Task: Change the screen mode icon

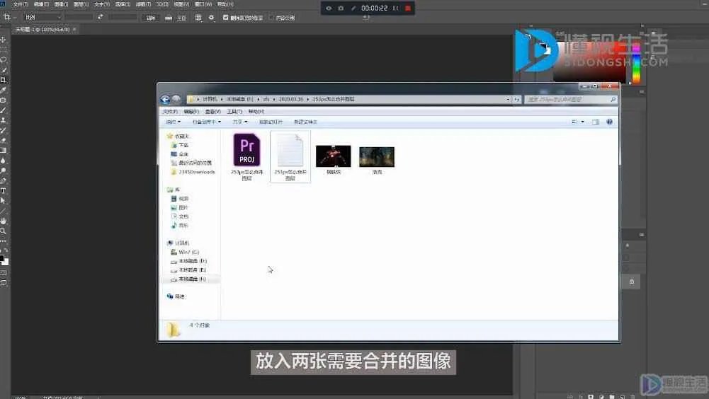Action: tap(3, 283)
